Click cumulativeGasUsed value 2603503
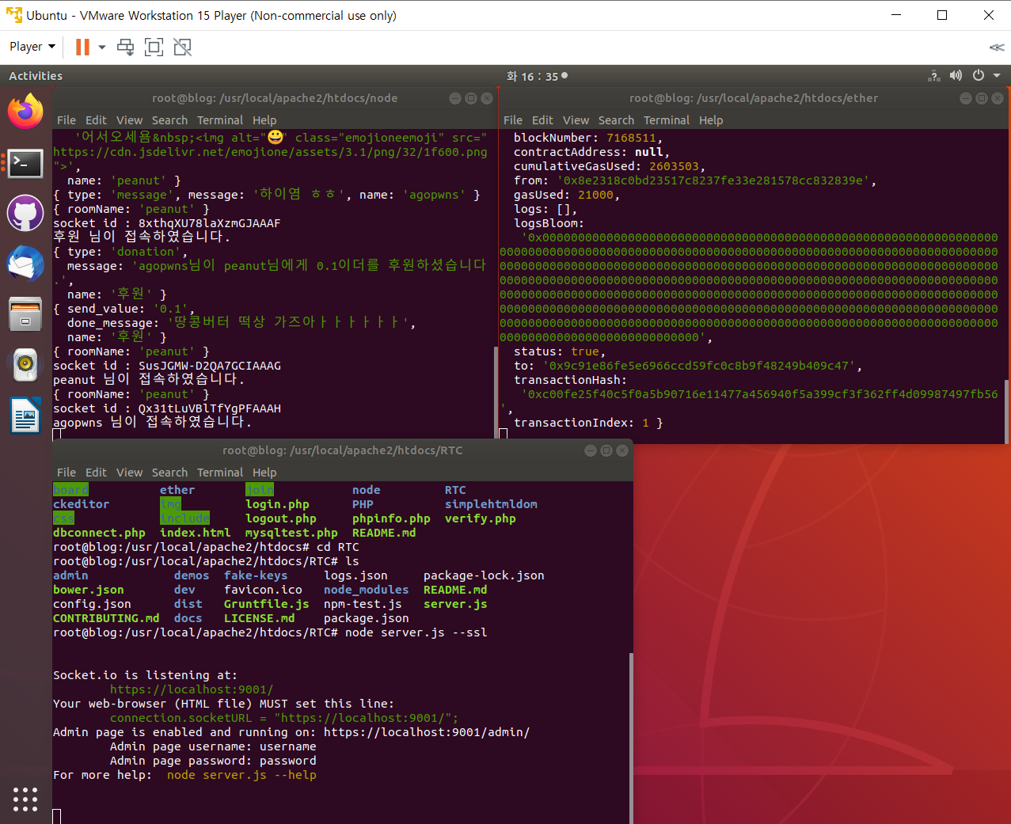 674,166
